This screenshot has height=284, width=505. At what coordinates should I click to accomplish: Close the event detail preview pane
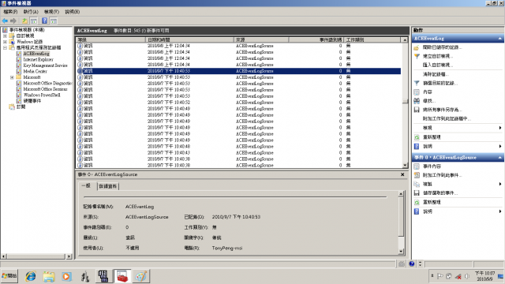pos(402,174)
